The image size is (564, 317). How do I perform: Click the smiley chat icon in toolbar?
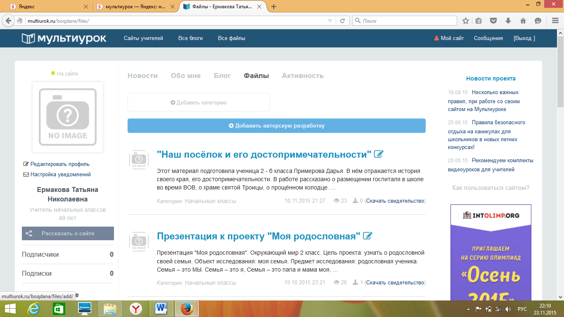tap(538, 21)
